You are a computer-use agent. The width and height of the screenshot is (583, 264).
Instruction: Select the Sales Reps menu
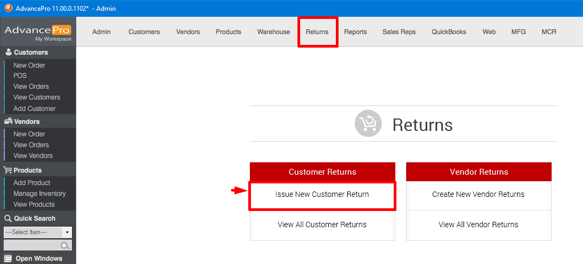pos(399,32)
